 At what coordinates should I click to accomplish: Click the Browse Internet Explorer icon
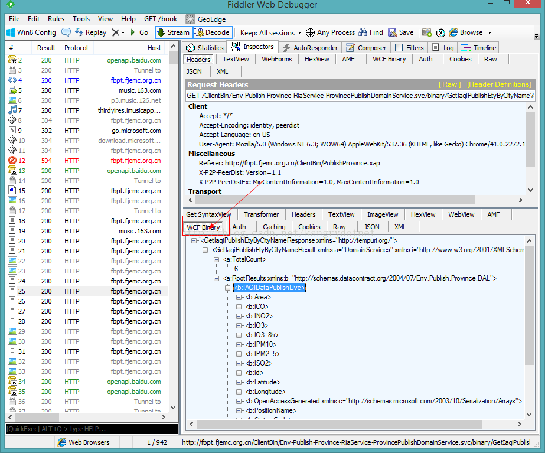click(x=453, y=32)
